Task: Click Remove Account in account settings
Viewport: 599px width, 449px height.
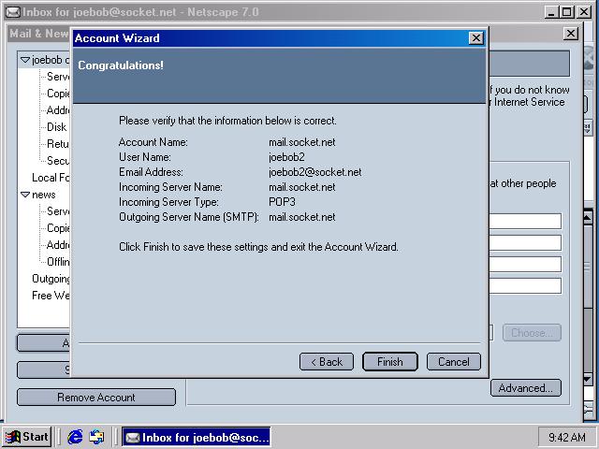Action: (x=96, y=398)
